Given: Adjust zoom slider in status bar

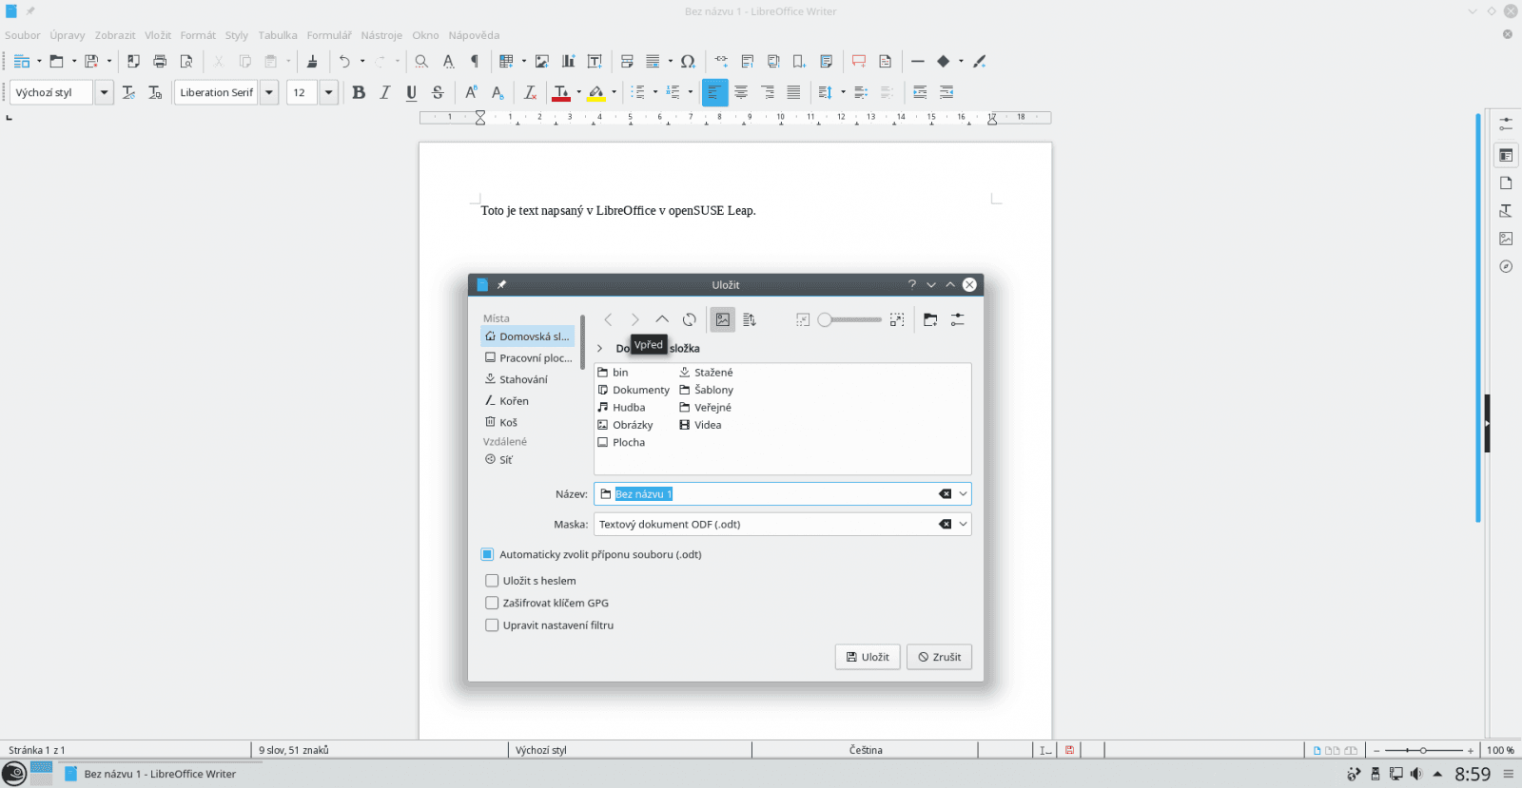Looking at the screenshot, I should click(x=1423, y=750).
